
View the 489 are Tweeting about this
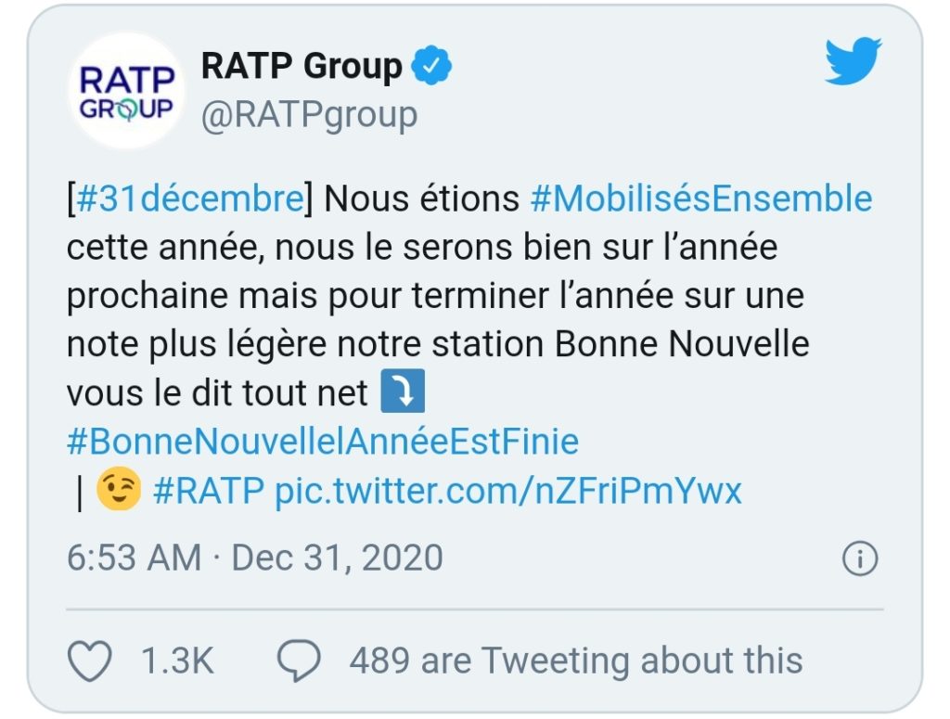click(x=575, y=661)
